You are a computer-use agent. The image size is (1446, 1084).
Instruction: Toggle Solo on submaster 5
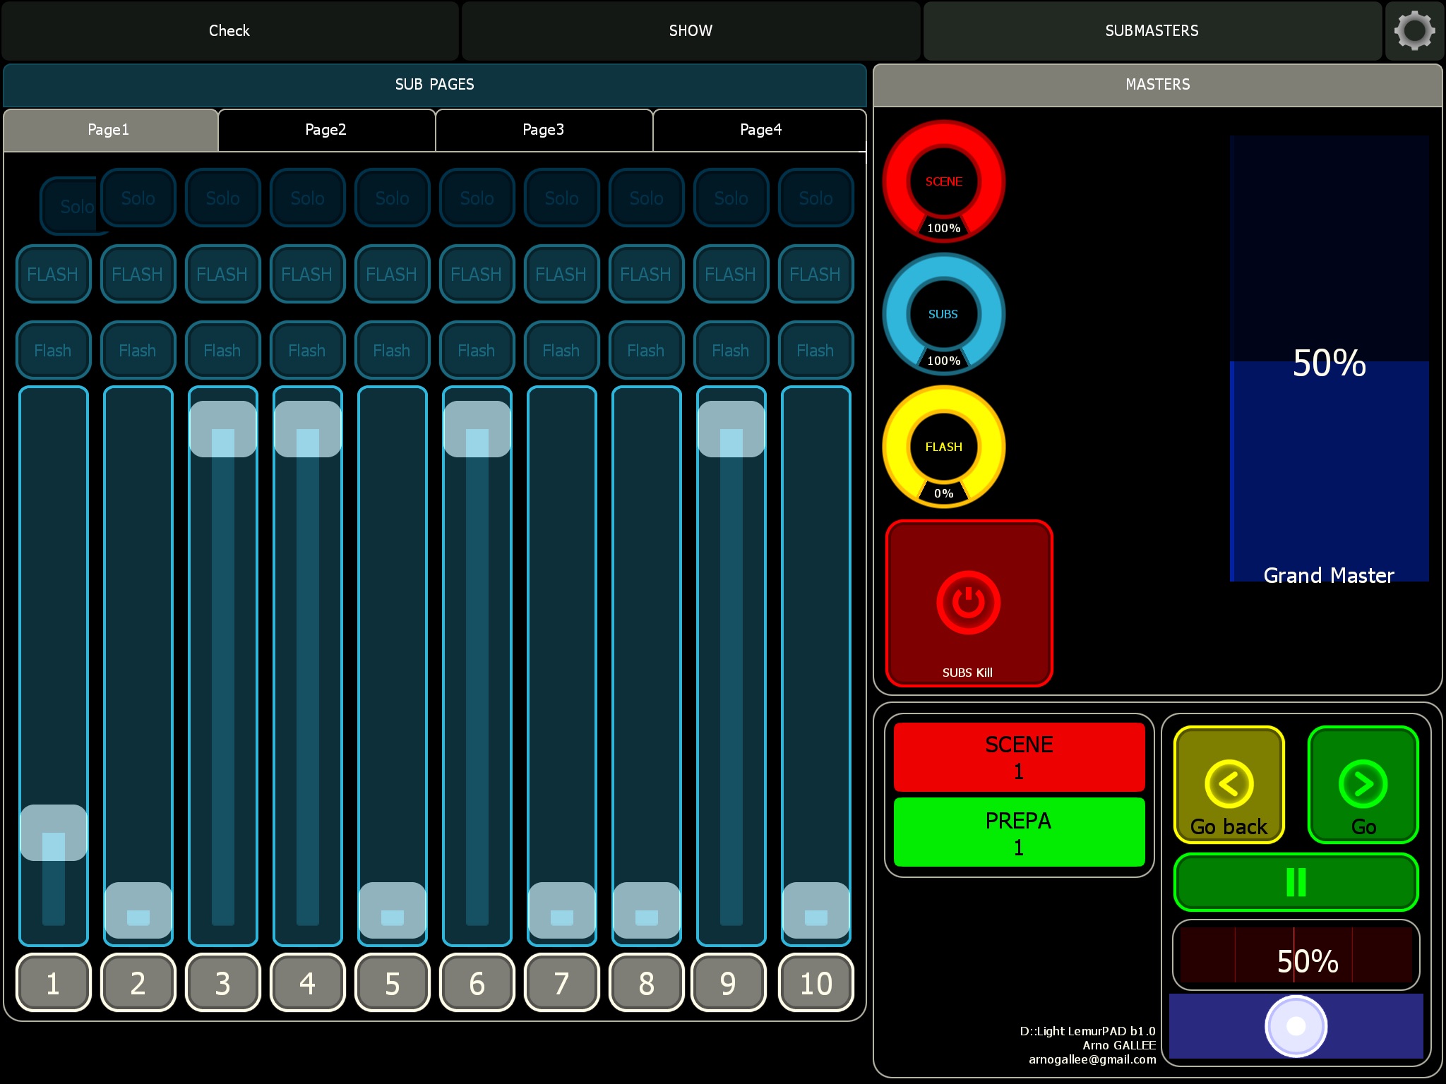click(392, 198)
